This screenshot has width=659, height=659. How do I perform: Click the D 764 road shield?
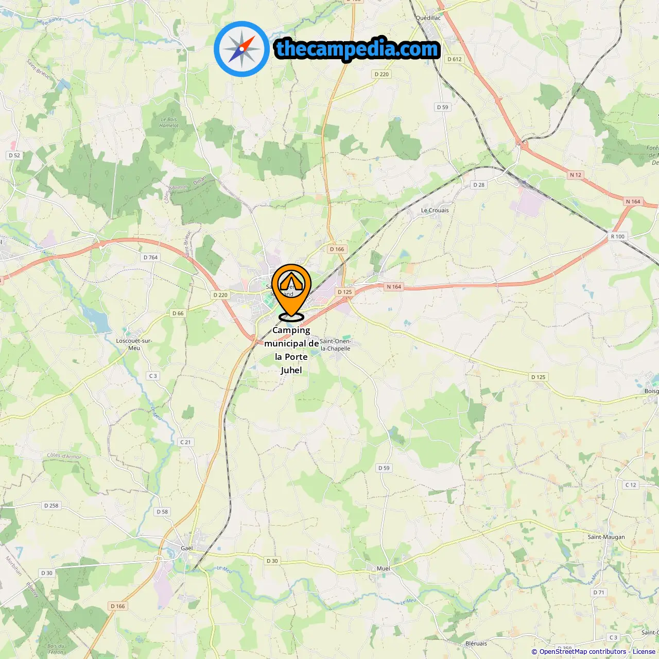151,257
